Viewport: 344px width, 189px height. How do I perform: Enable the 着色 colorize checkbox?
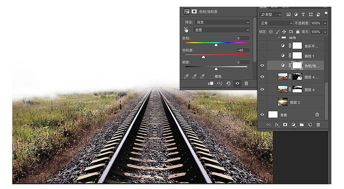click(212, 76)
